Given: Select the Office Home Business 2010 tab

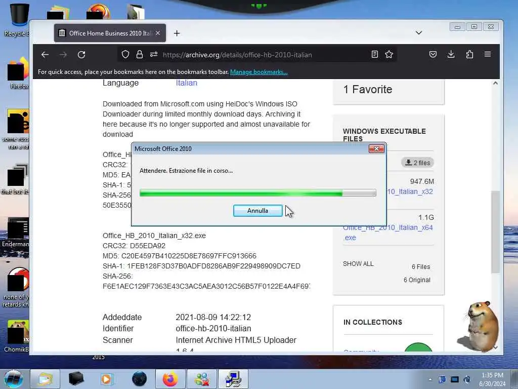Looking at the screenshot, I should click(110, 33).
